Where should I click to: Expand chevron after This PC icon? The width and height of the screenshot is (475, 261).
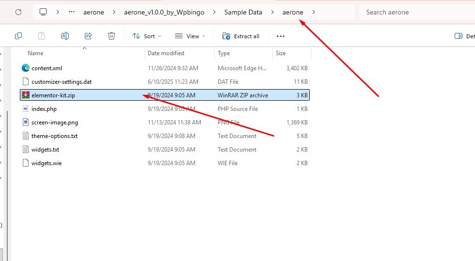58,12
